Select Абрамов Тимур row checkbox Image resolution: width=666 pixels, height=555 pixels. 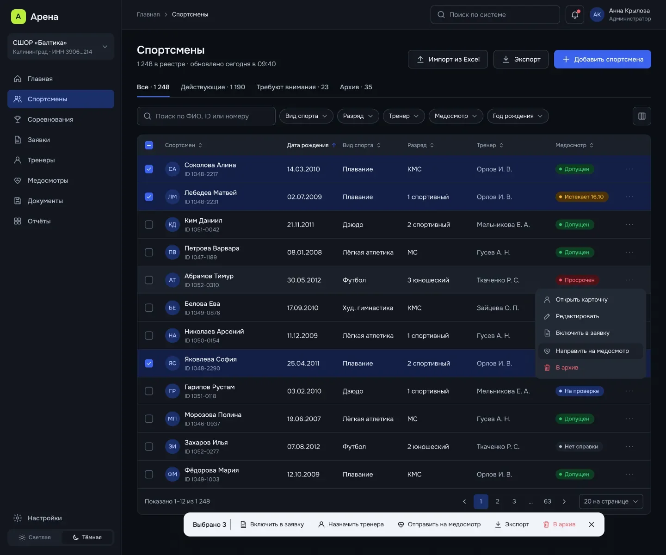149,280
